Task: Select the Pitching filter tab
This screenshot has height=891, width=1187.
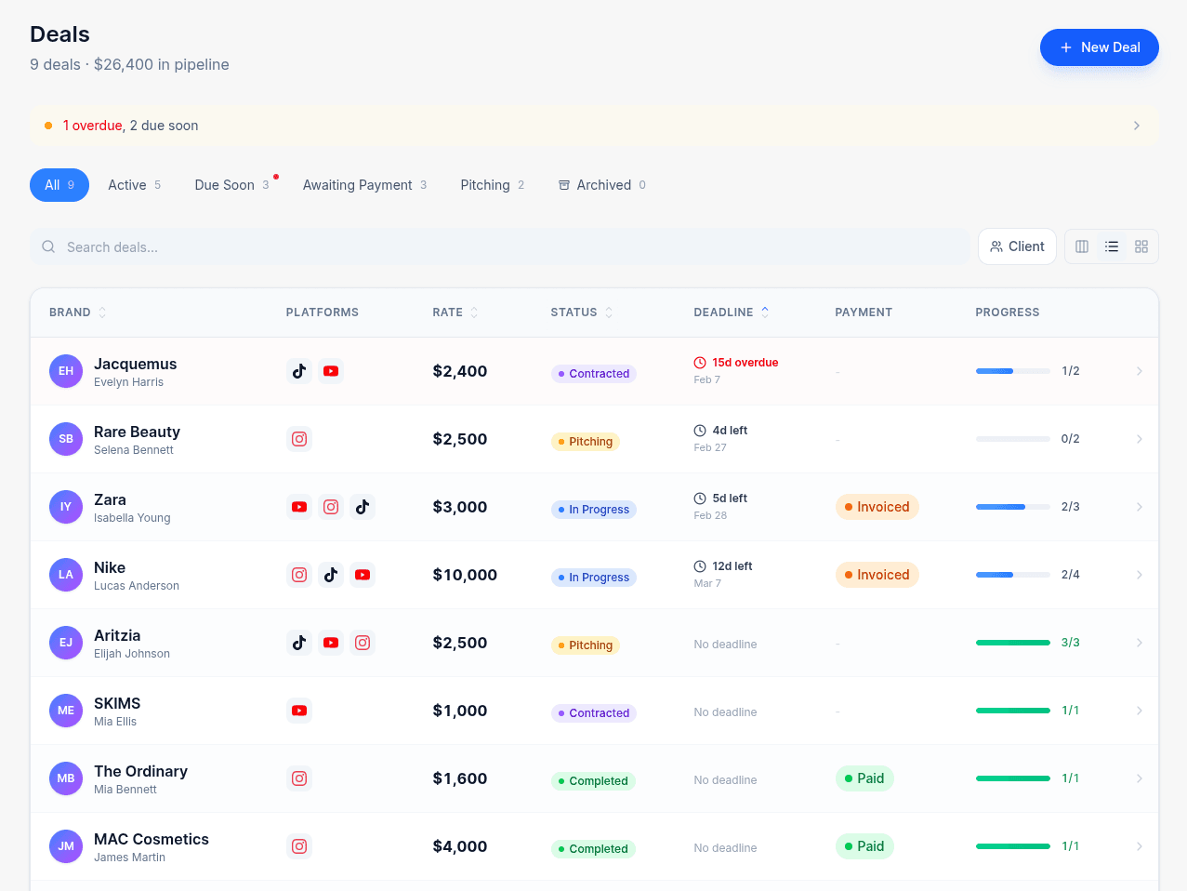Action: pyautogui.click(x=486, y=184)
